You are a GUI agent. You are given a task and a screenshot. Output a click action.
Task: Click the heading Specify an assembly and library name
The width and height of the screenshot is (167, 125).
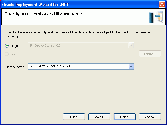(43, 14)
